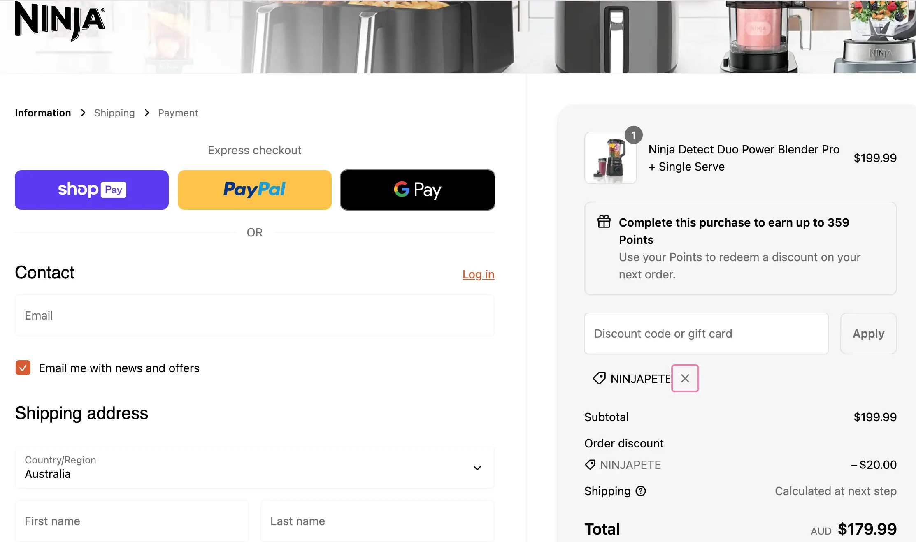Open the Country/Region dropdown
Image resolution: width=916 pixels, height=542 pixels.
point(254,468)
